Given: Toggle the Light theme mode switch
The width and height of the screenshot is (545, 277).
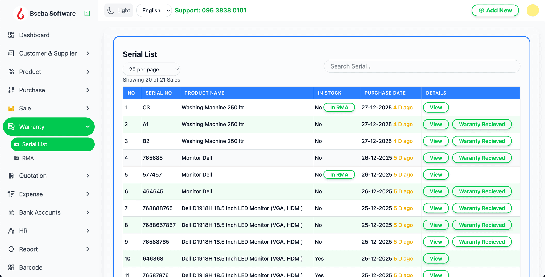Looking at the screenshot, I should (x=119, y=11).
